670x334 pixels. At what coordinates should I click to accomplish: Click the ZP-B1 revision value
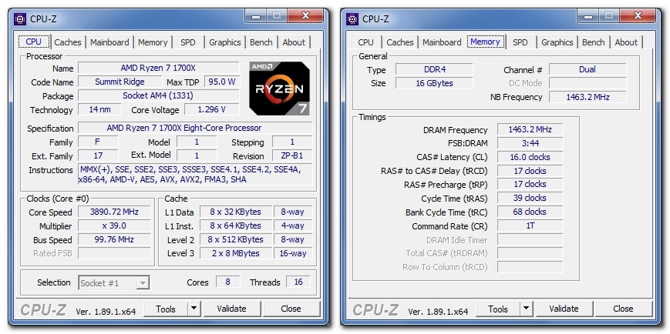[292, 155]
